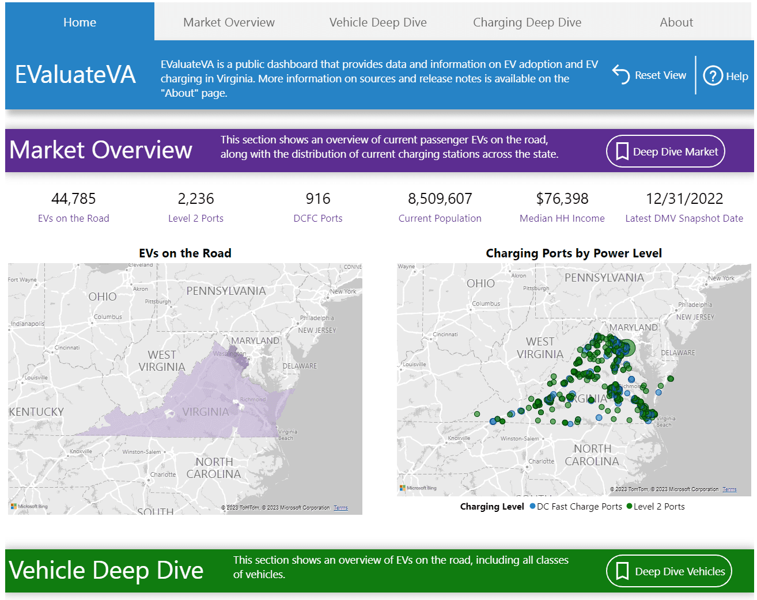Go to the Charging Deep Dive tab
Viewport: 757px width, 600px height.
click(527, 22)
